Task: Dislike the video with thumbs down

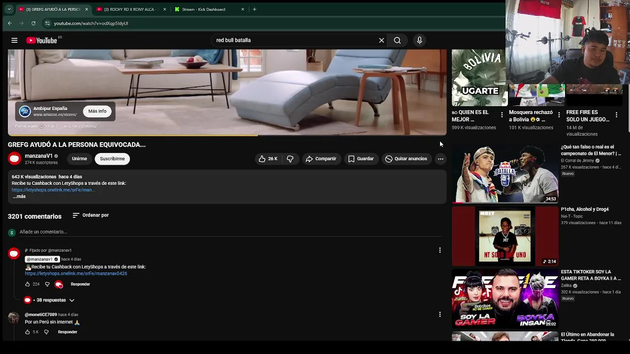Action: tap(290, 159)
